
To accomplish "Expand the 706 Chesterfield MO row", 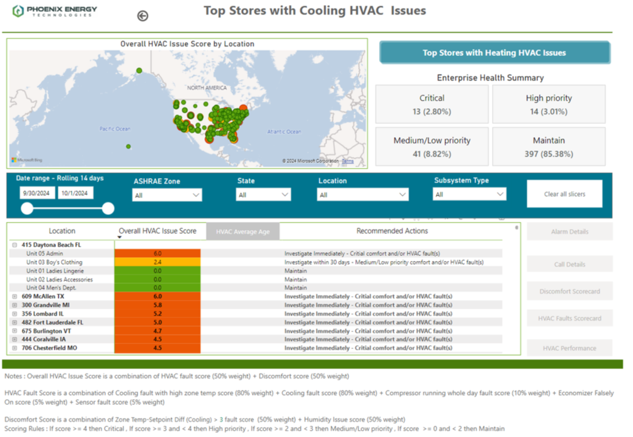I will 14,348.
